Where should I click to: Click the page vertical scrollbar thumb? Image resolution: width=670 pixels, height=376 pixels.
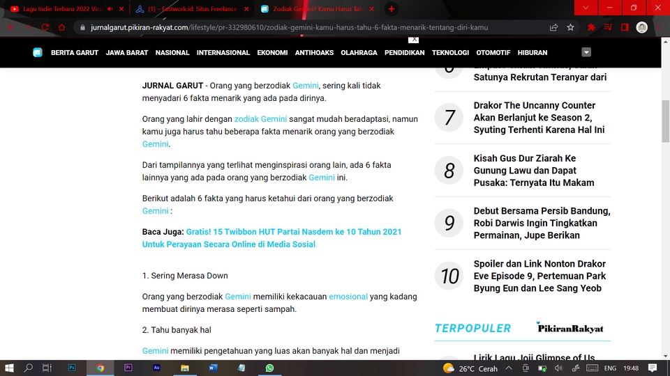click(x=665, y=121)
